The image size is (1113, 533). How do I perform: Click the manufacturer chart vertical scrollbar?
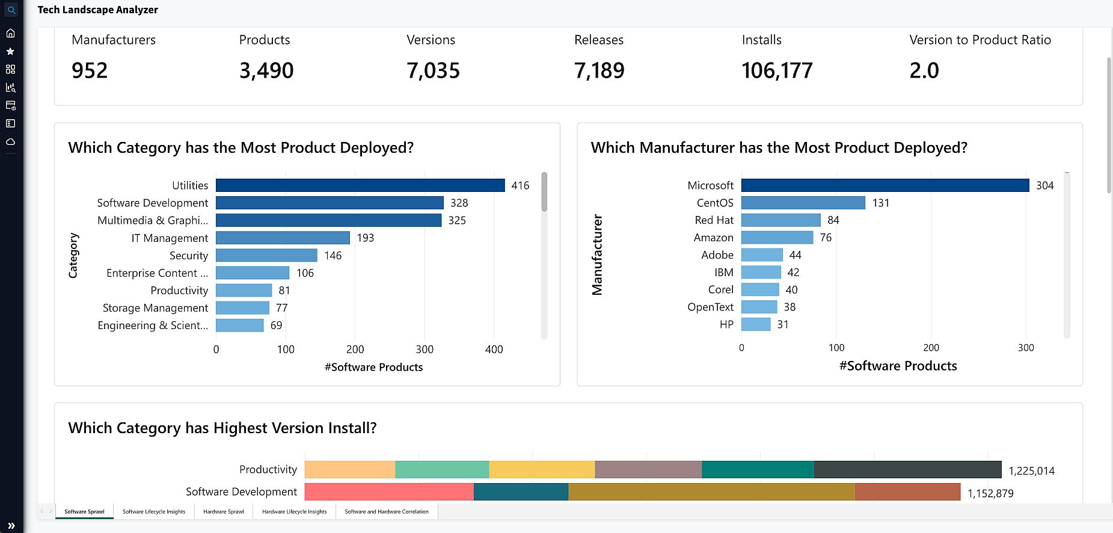coord(1067,255)
